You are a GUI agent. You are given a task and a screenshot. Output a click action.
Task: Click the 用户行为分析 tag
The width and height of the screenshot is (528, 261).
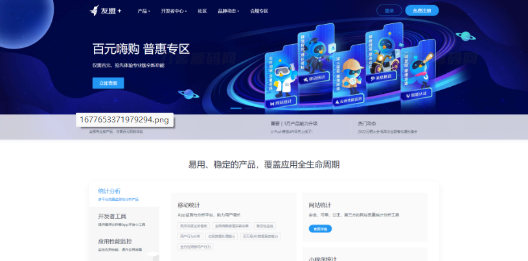[190, 236]
